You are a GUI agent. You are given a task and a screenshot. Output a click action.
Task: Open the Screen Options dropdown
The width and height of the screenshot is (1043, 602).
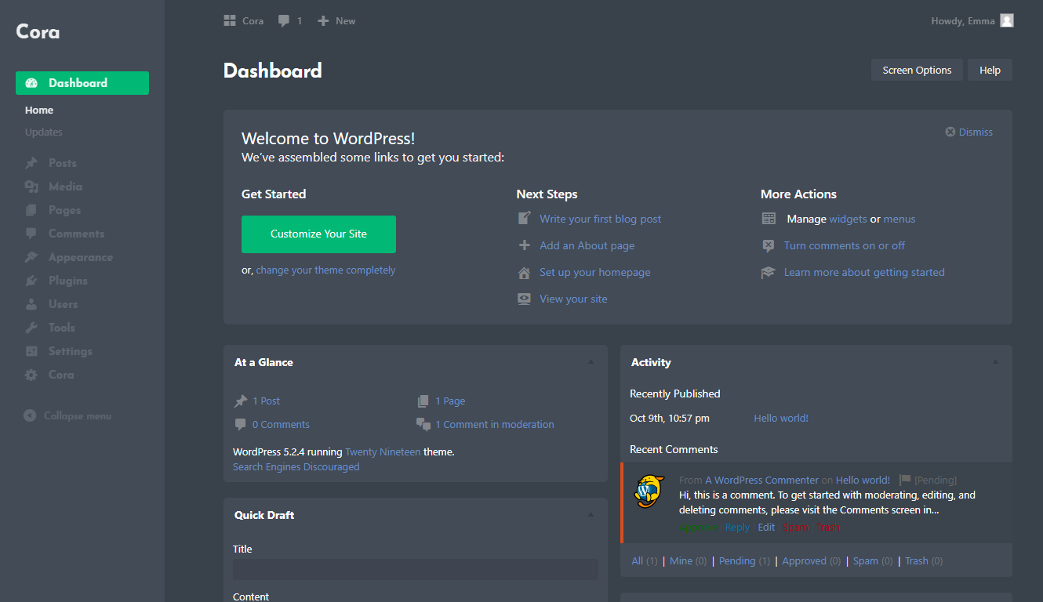(917, 70)
